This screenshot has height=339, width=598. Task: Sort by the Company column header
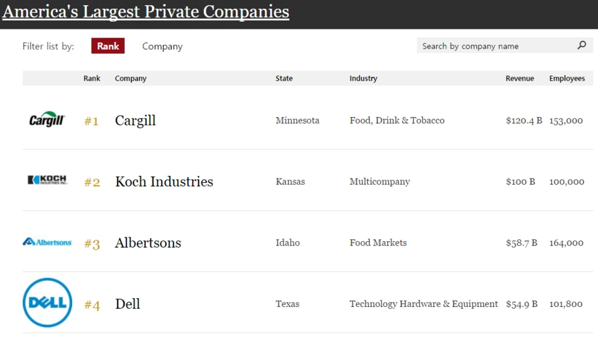[130, 79]
